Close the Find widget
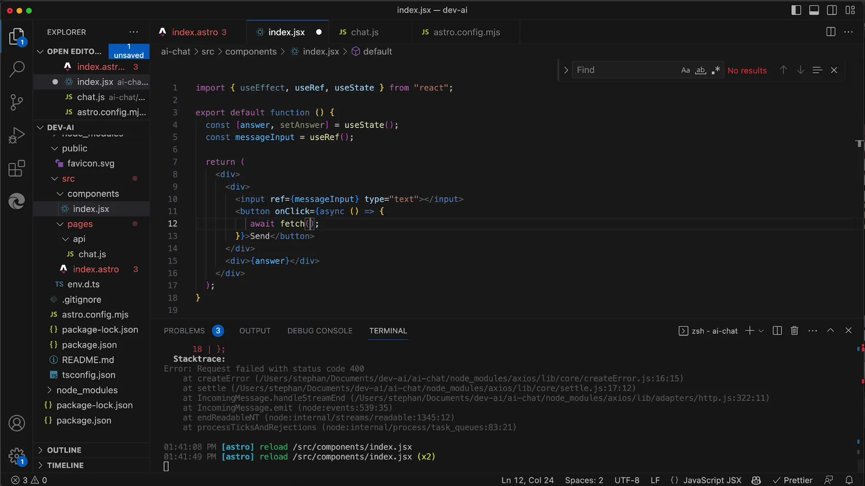The width and height of the screenshot is (865, 486). click(x=834, y=70)
